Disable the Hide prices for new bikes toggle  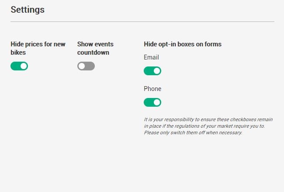pyautogui.click(x=19, y=66)
